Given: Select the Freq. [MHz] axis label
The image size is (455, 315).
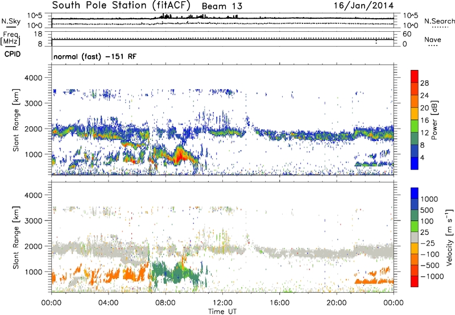Looking at the screenshot, I should click(11, 38).
